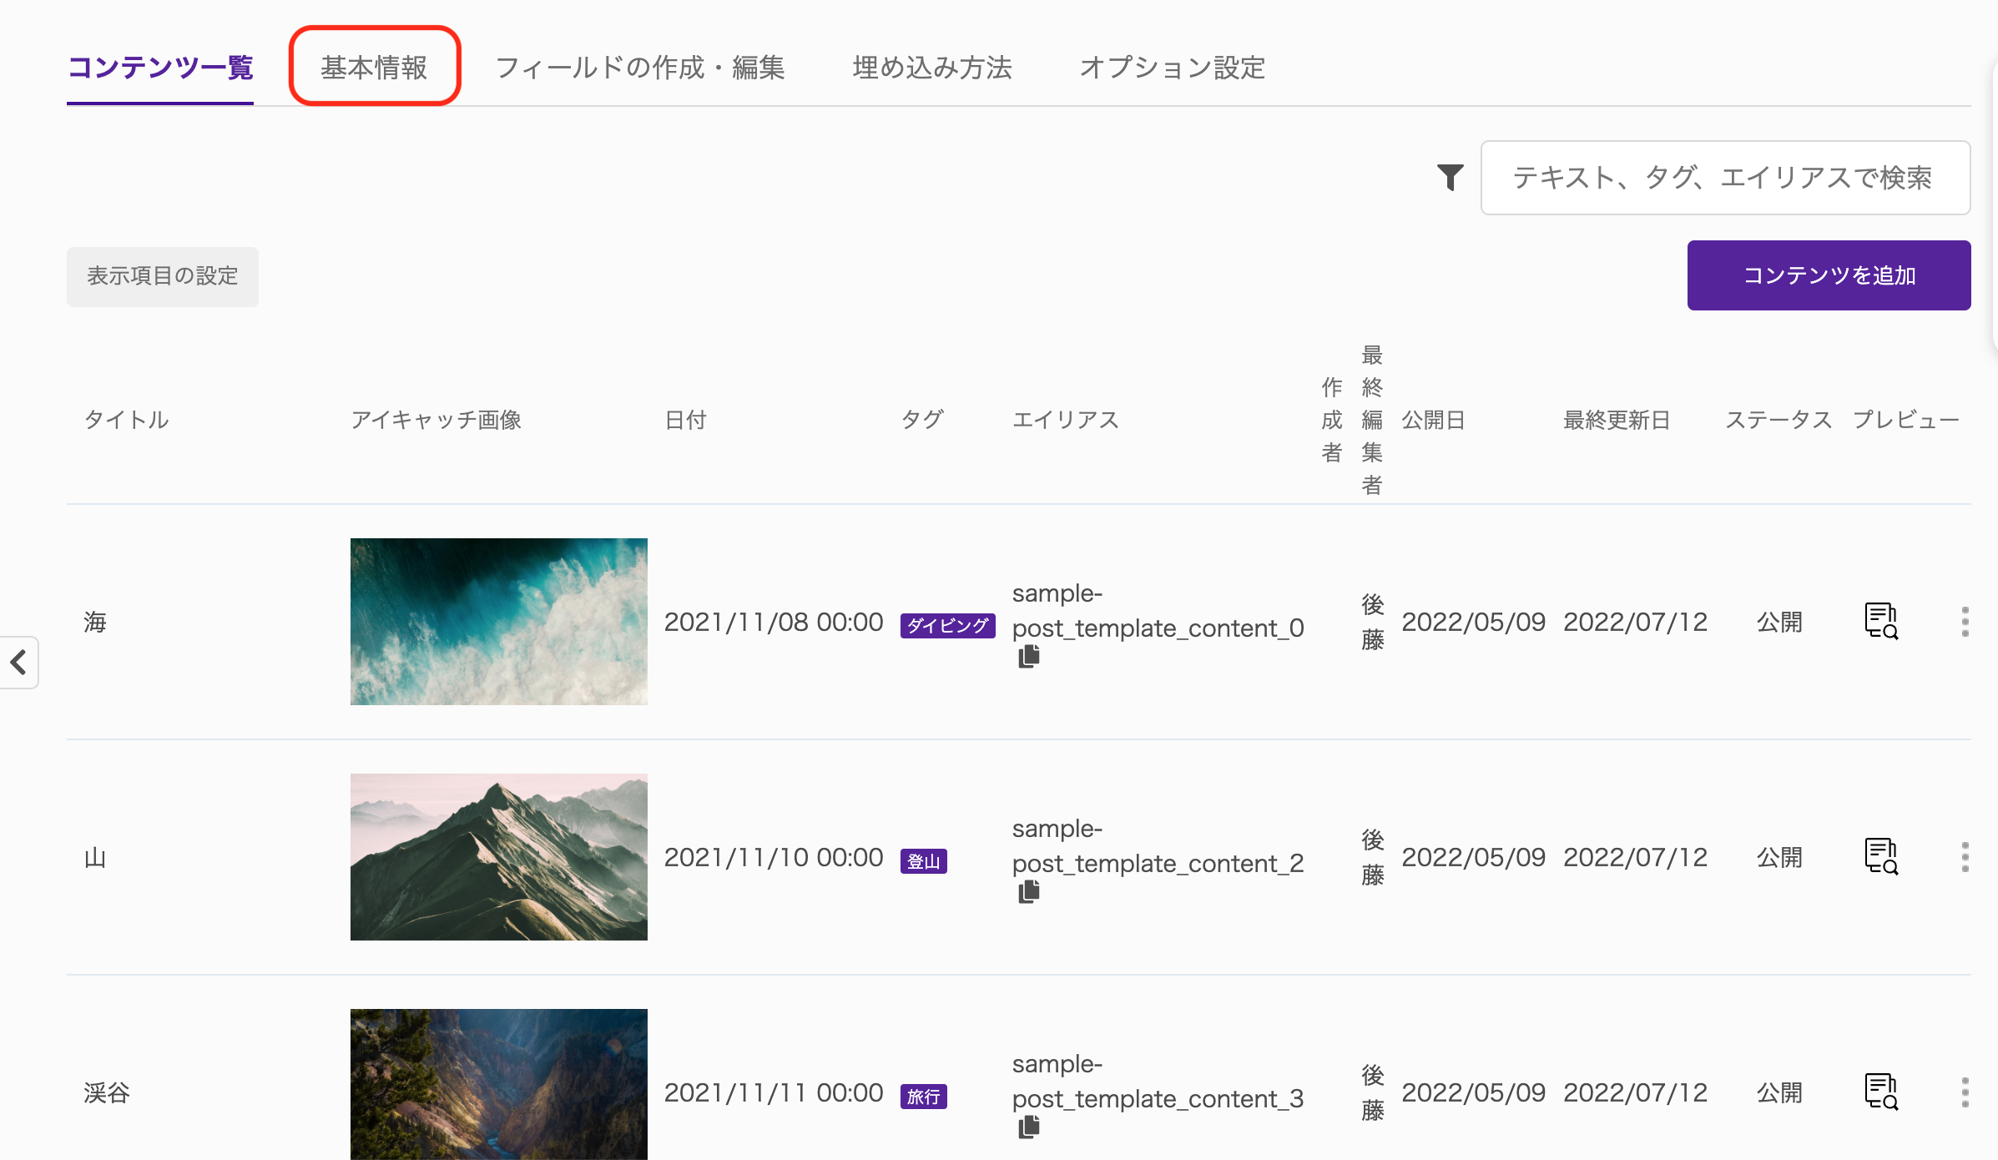Click the mountain eyecatch thumbnail
Screen dimensions: 1998x1160
coord(499,857)
